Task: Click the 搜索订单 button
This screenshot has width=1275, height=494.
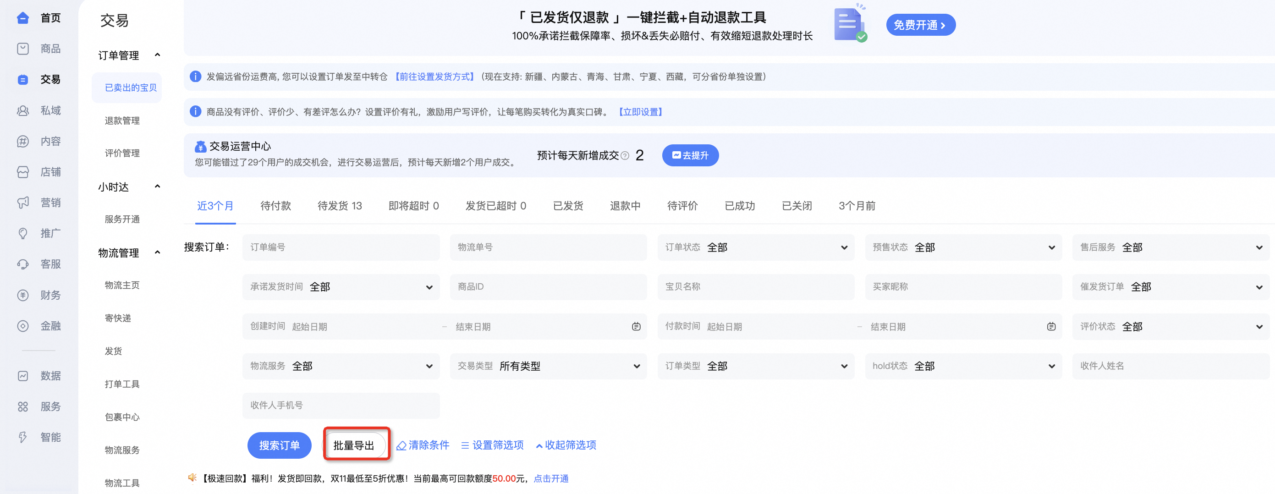Action: tap(279, 445)
